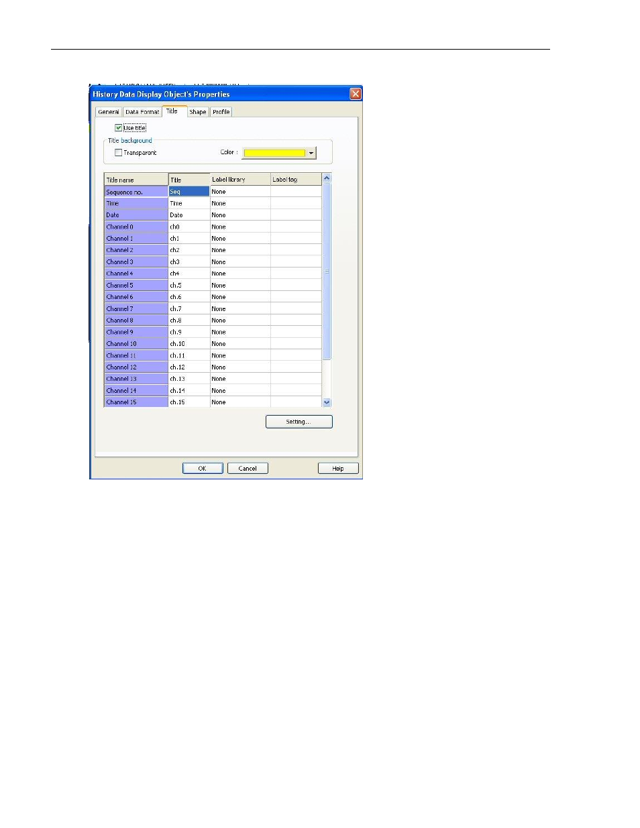Select the Channel 6 row
This screenshot has width=640, height=828.
(136, 297)
